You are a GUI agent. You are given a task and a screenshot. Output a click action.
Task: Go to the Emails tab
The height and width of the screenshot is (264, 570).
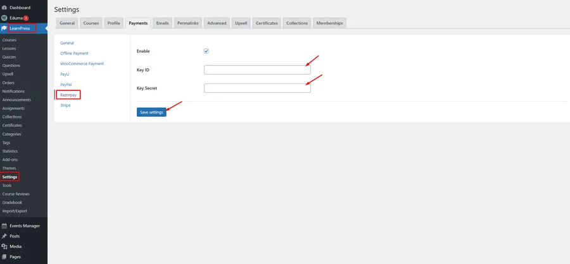163,23
